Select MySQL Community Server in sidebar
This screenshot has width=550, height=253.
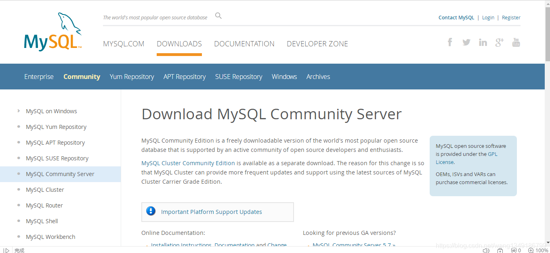[60, 174]
